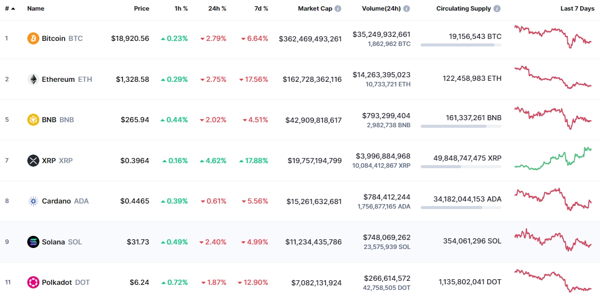Click the XRP black logo icon
The image size is (600, 301).
click(33, 160)
